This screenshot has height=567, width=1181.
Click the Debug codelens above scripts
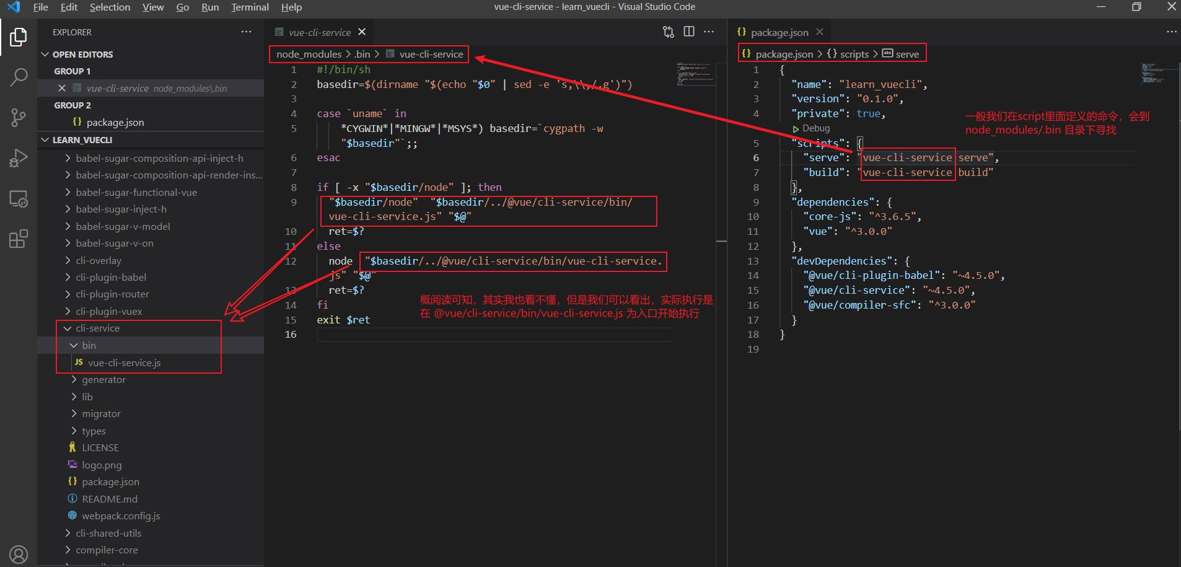(816, 128)
